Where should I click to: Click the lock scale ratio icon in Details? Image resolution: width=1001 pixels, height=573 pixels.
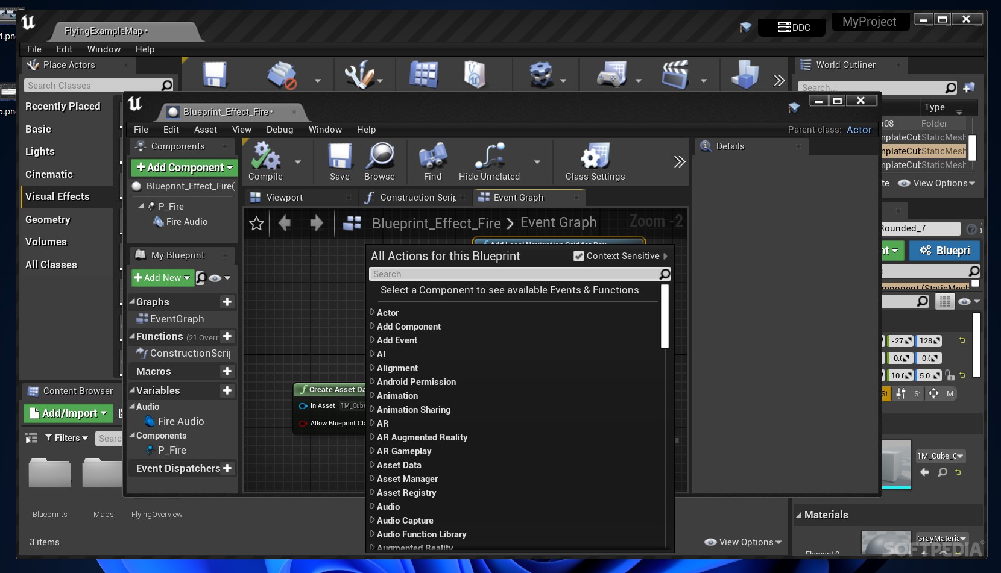tap(950, 375)
